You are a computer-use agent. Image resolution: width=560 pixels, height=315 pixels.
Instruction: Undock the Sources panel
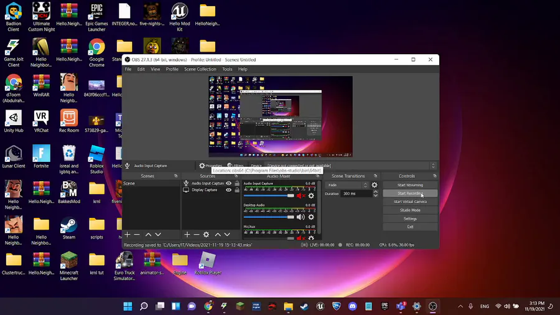(x=236, y=176)
